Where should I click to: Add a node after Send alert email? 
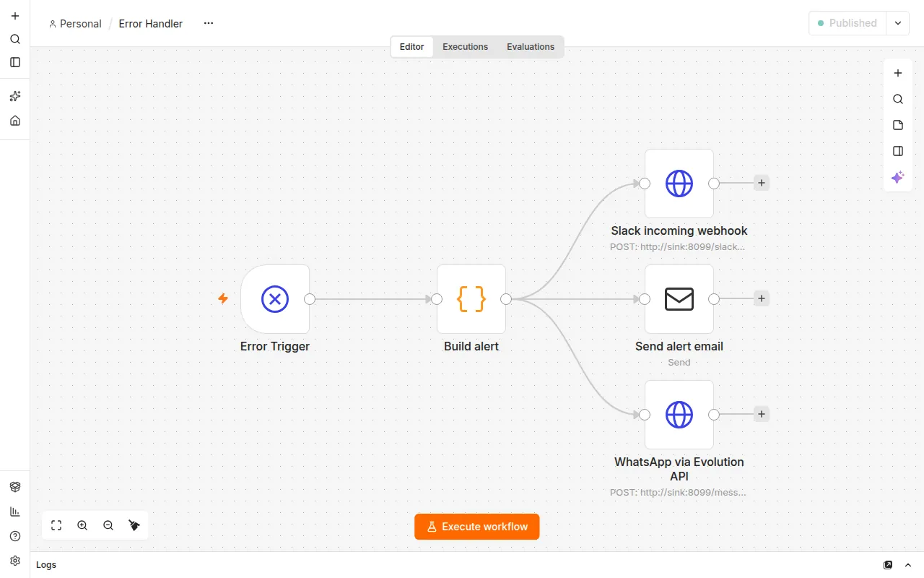pyautogui.click(x=762, y=298)
